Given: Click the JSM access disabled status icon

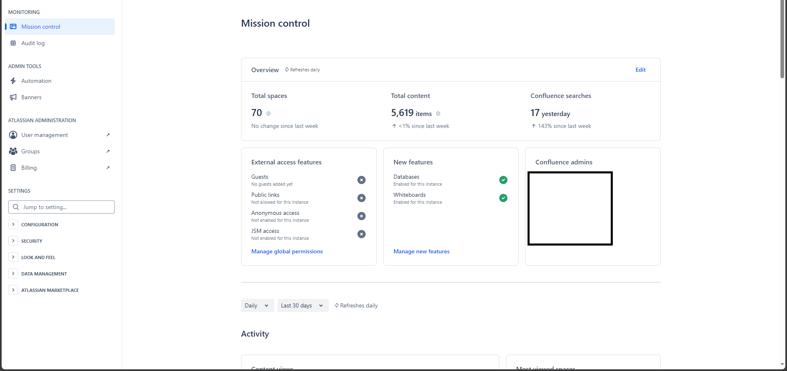Looking at the screenshot, I should (362, 234).
